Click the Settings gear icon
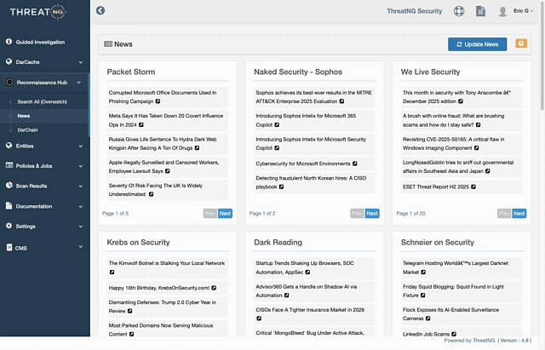The image size is (545, 350). (x=9, y=226)
